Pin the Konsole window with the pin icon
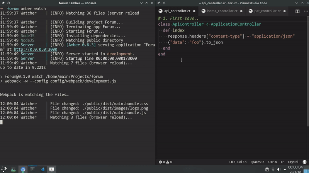309x173 pixels. 3,3
